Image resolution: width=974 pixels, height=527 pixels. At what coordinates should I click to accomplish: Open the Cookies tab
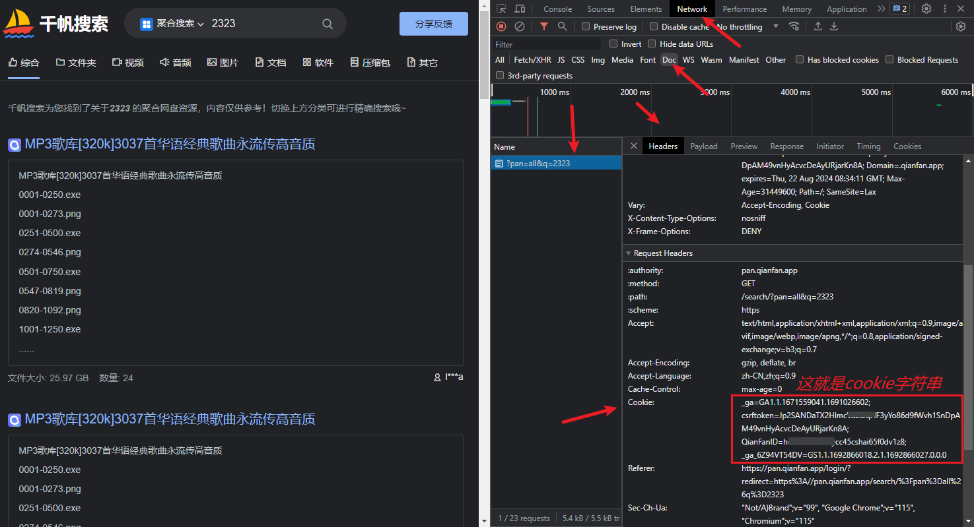(x=907, y=146)
